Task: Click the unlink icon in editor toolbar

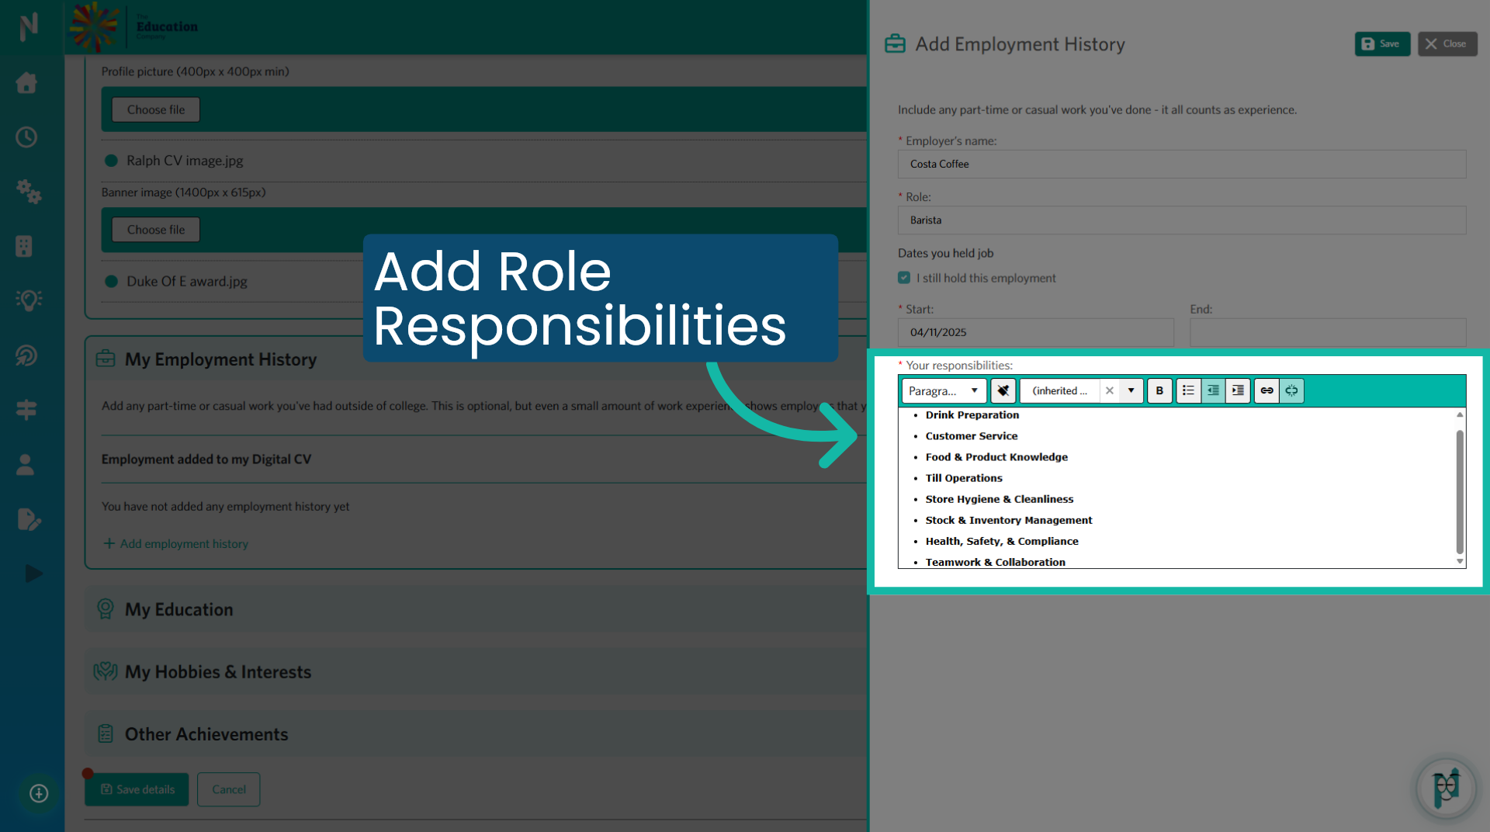Action: click(x=1291, y=390)
